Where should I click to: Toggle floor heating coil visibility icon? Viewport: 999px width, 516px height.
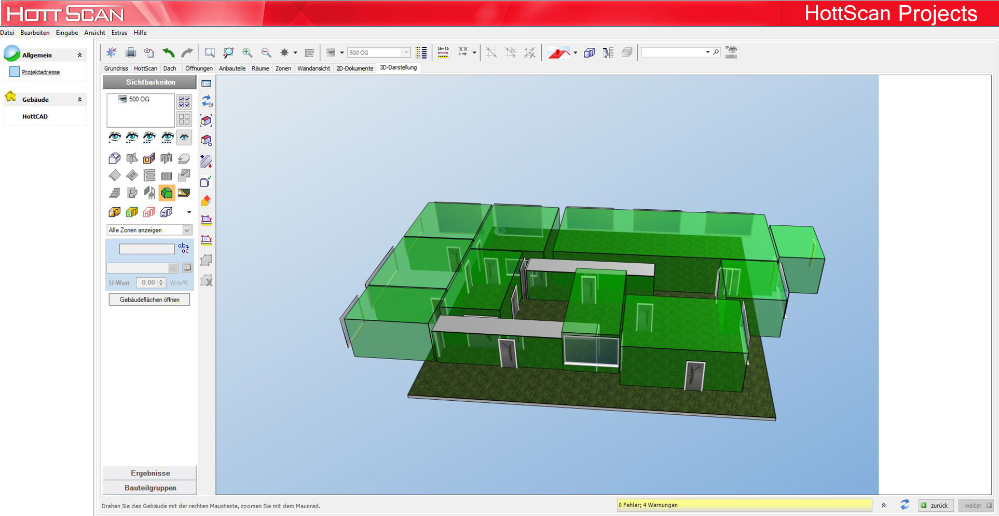tap(149, 176)
